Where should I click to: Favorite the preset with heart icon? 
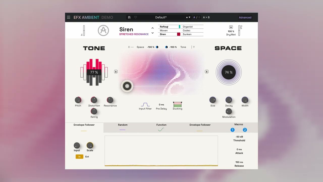136,17
